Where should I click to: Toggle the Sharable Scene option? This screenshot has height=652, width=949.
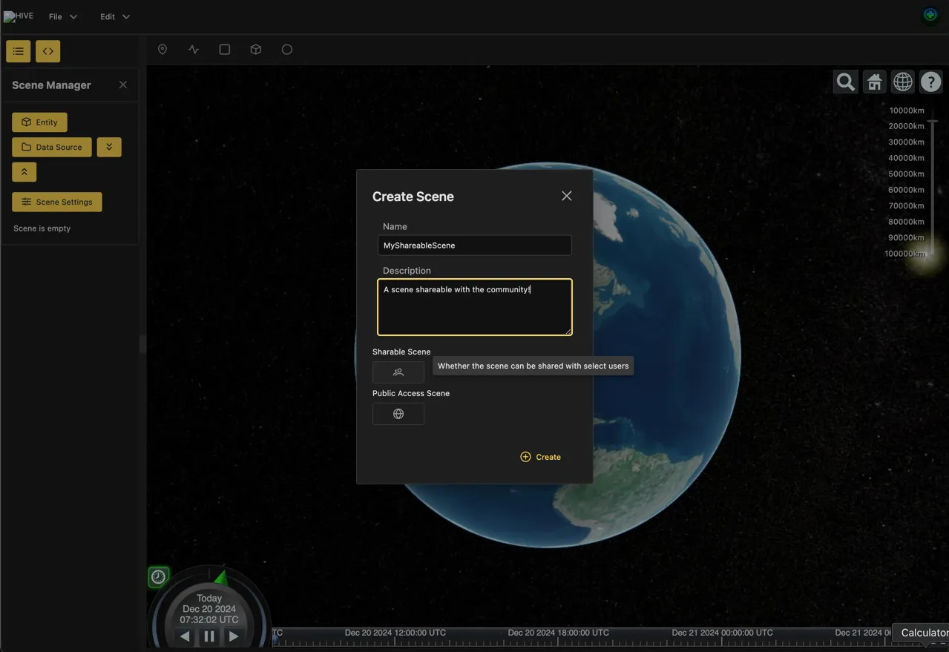(x=398, y=372)
